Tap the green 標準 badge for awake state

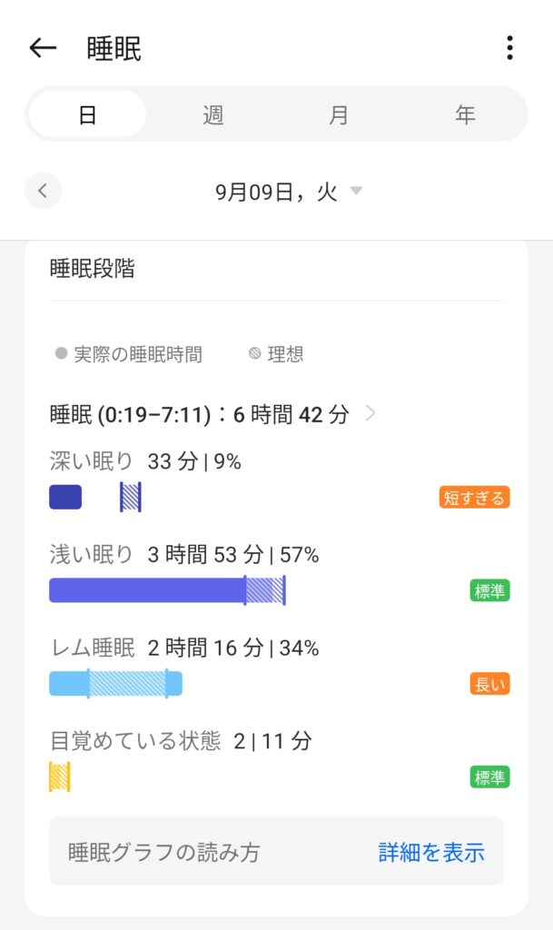(x=489, y=777)
